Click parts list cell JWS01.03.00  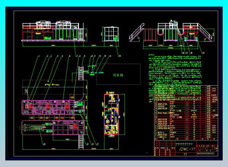click(x=162, y=120)
